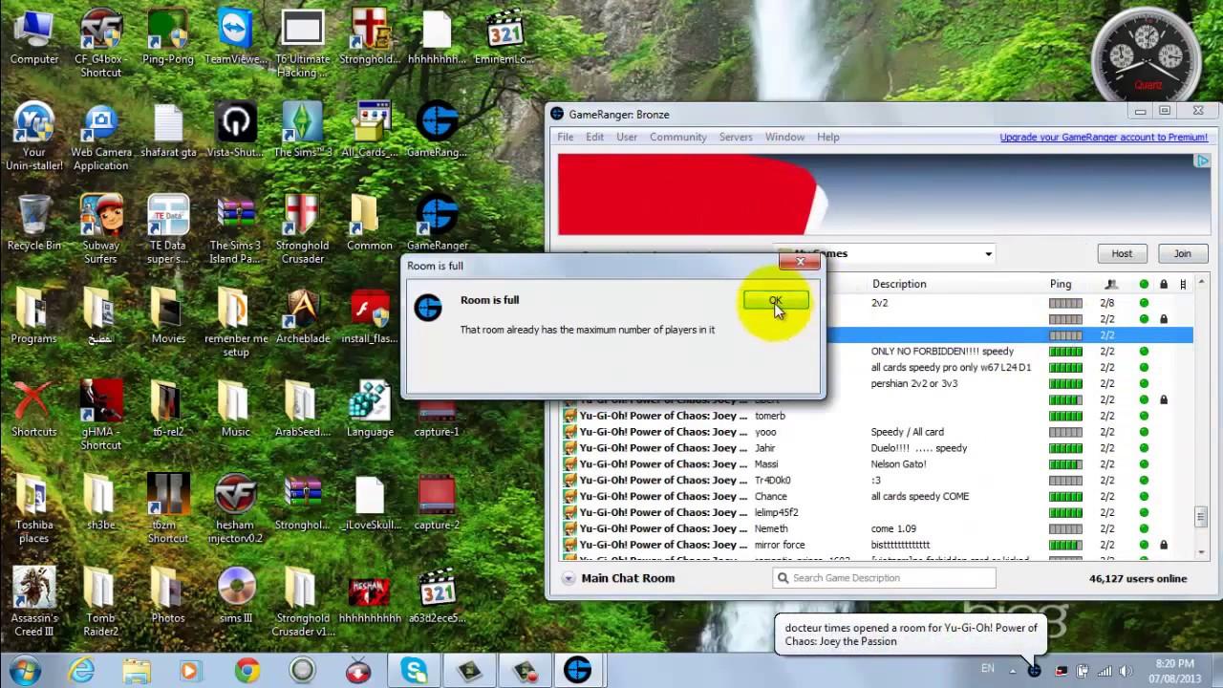This screenshot has height=688, width=1223.
Task: Sort by the player count column icon
Action: click(x=1110, y=284)
